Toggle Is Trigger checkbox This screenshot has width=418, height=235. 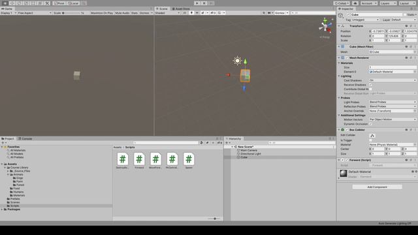click(x=370, y=140)
